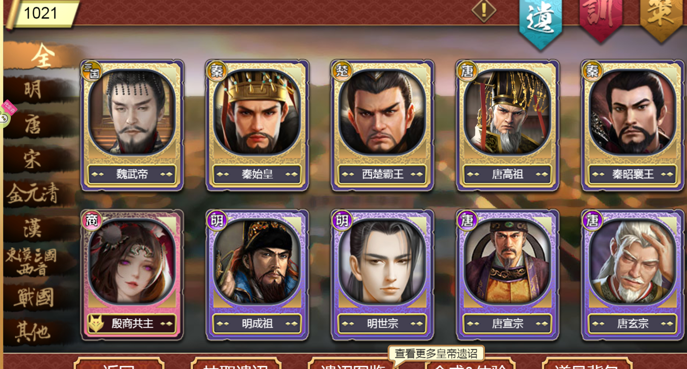The height and width of the screenshot is (369, 687).
Task: Click the fox icon beside 殷商共主
Action: [x=96, y=323]
